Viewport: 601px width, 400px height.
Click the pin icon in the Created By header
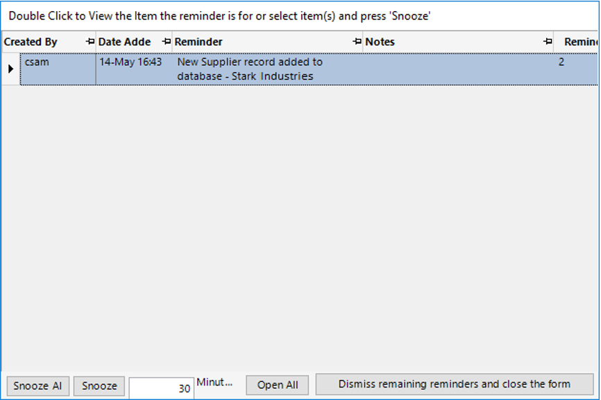click(90, 42)
